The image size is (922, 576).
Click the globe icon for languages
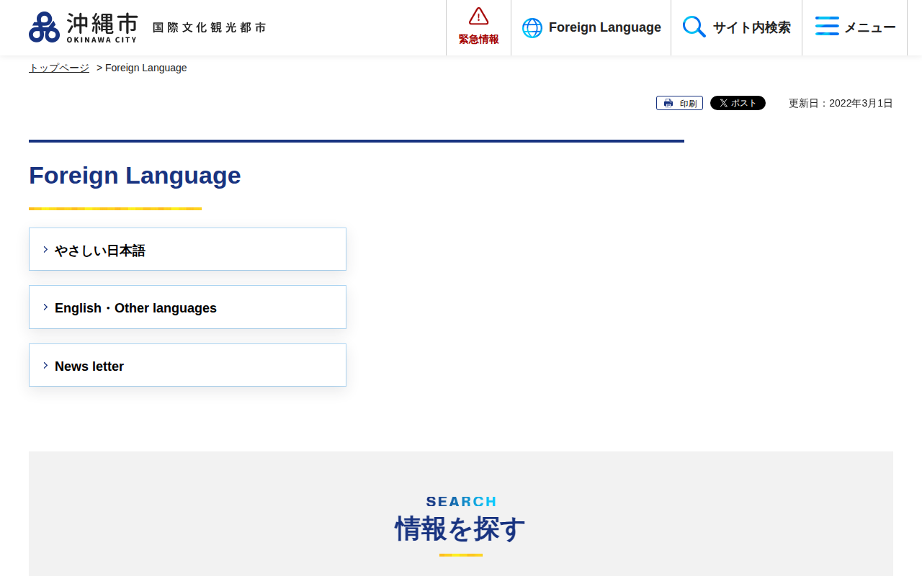532,28
